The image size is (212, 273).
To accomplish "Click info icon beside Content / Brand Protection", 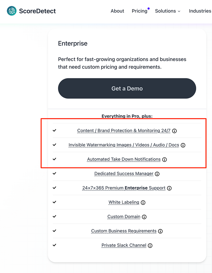I will (174, 131).
